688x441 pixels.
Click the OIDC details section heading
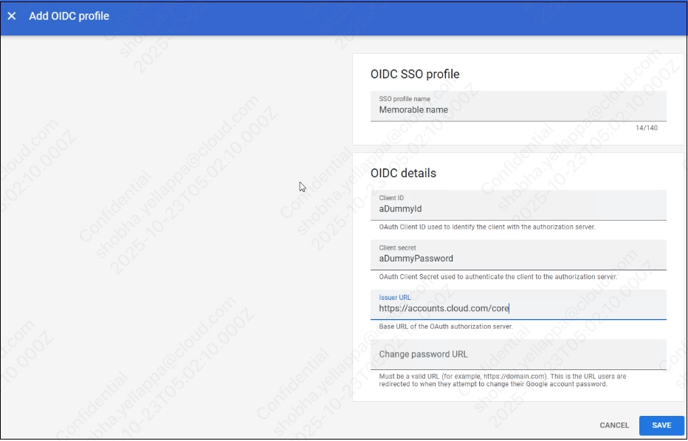click(x=403, y=173)
